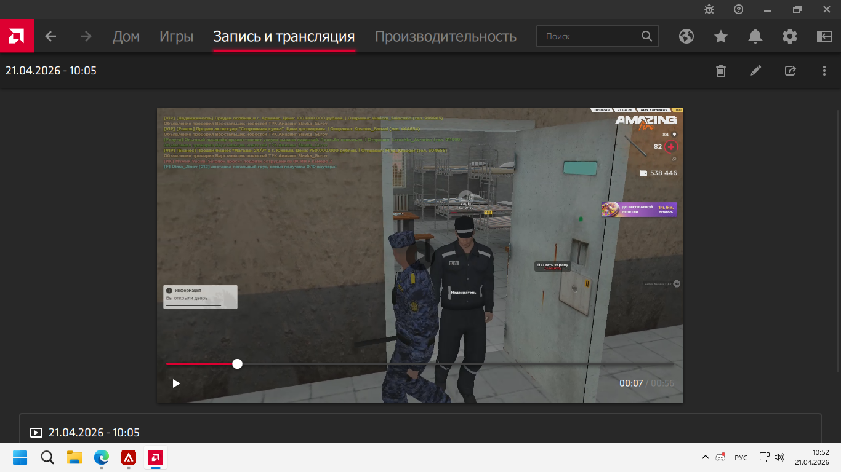The height and width of the screenshot is (472, 841).
Task: Open the Производительность tab
Action: (x=446, y=36)
